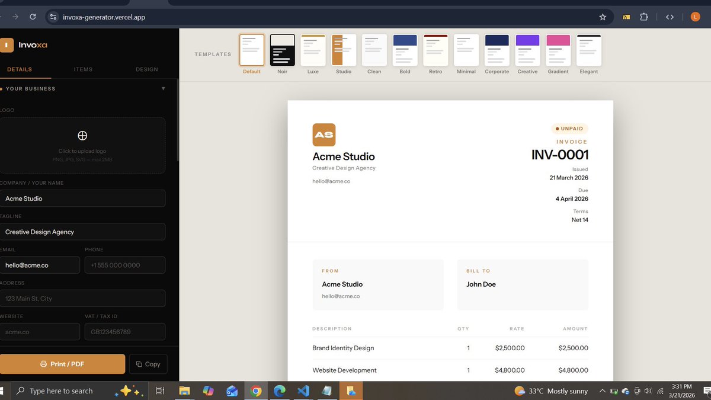Open the clock and date on taskbar

point(681,391)
